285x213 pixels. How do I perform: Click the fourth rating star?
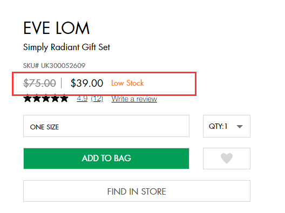tap(55, 99)
